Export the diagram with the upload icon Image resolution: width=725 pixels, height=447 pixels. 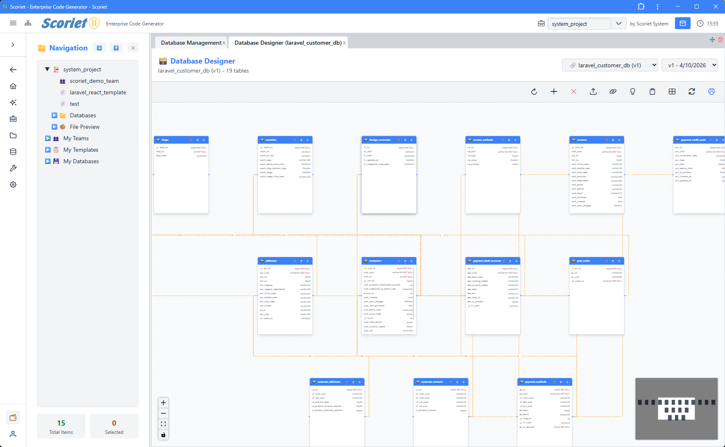tap(593, 91)
